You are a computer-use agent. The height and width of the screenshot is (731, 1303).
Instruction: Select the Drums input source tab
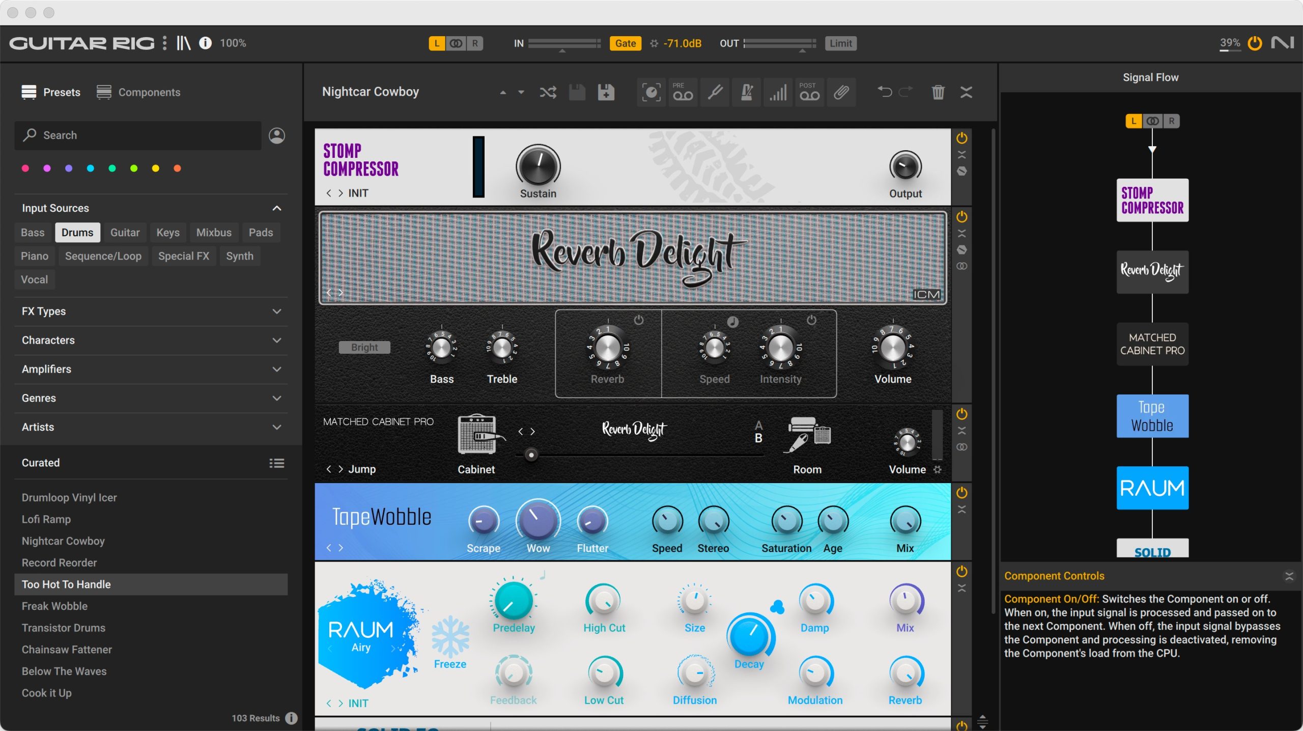pos(77,232)
